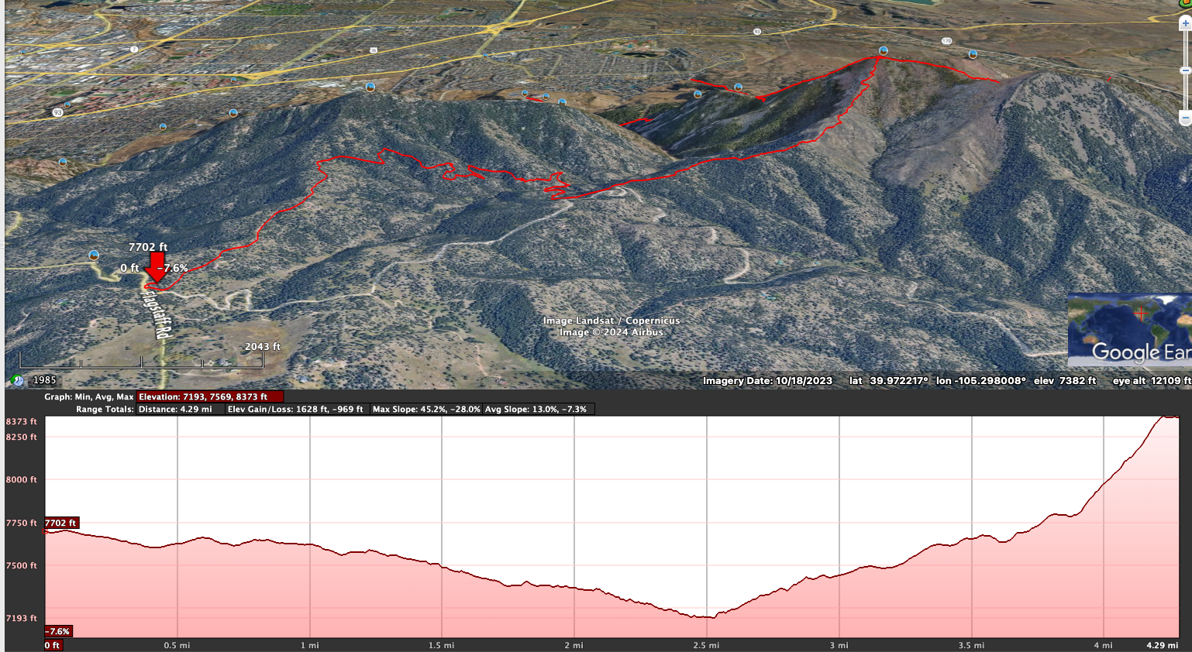This screenshot has height=652, width=1192.
Task: Click the -7.6% slope badge in the profile graph
Action: 57,631
